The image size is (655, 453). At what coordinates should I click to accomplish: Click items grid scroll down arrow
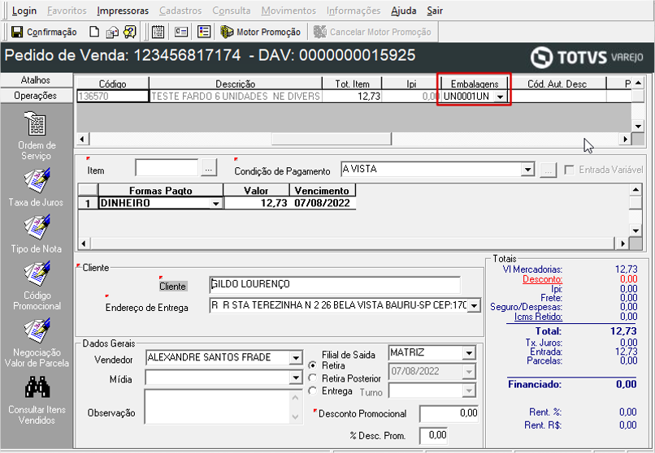[x=638, y=126]
